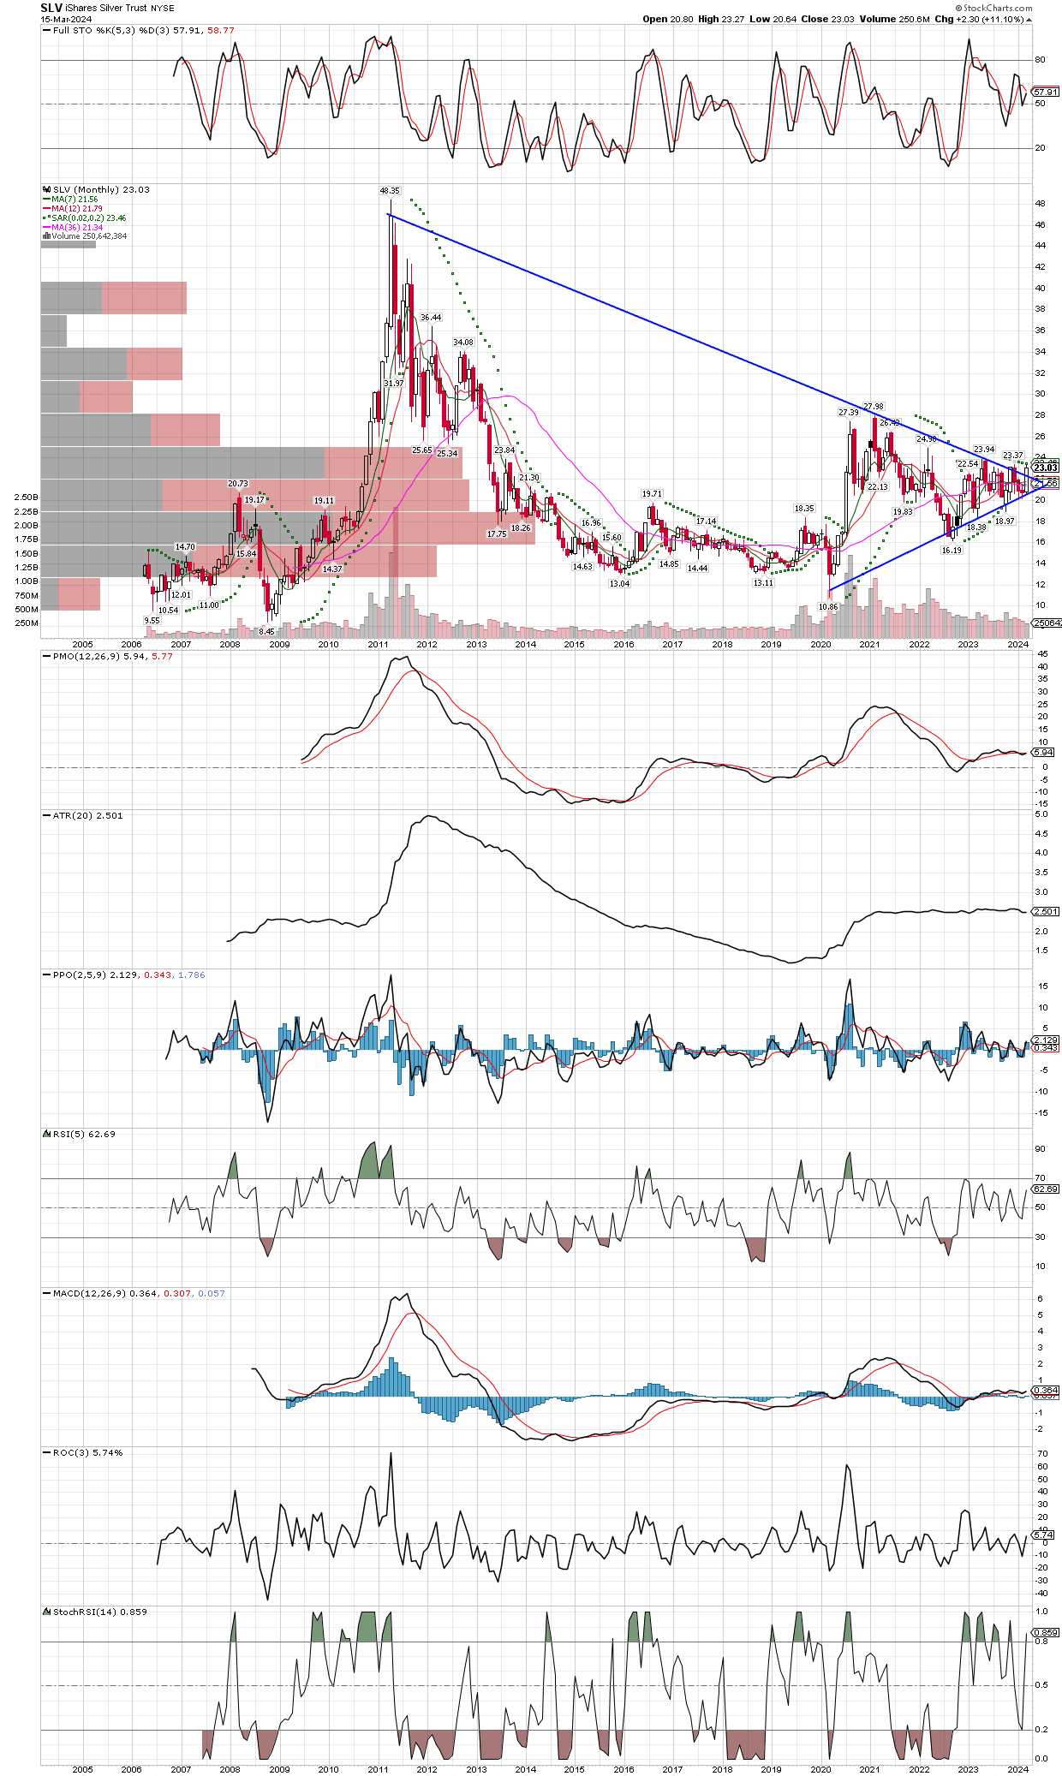Click the ROC(3) 5.74% indicator label
Image resolution: width=1062 pixels, height=1776 pixels.
[87, 1452]
